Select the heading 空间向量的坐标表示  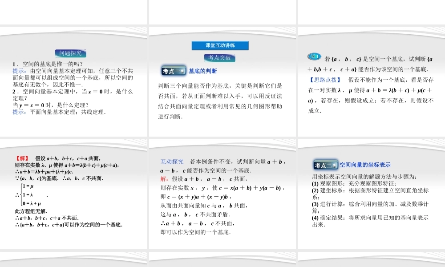tap(365, 165)
